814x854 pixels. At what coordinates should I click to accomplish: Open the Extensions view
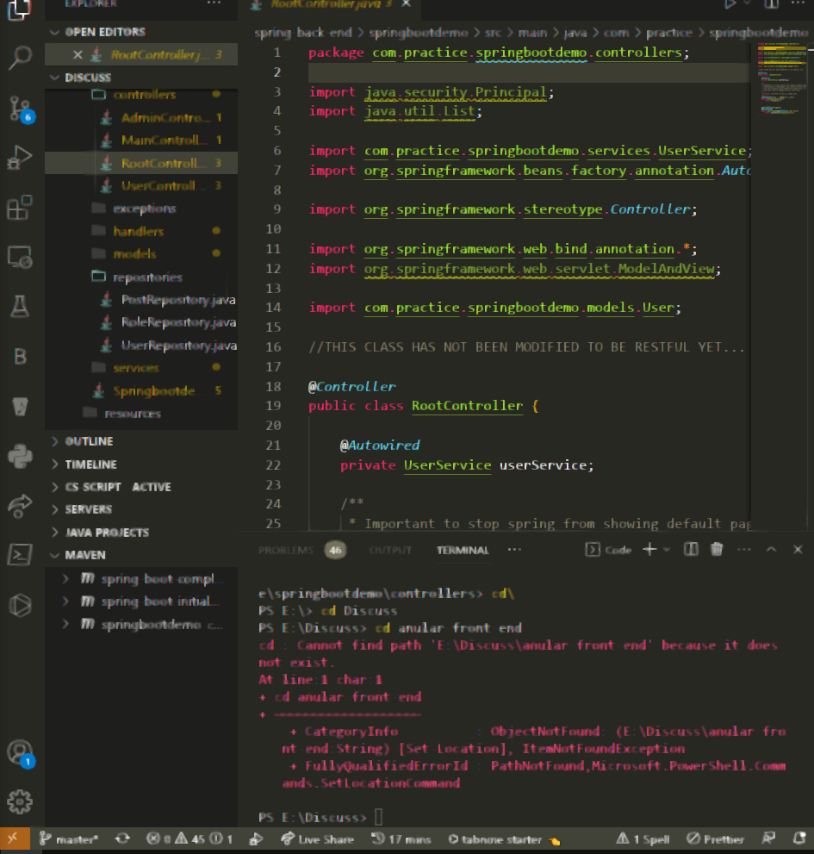pos(20,208)
